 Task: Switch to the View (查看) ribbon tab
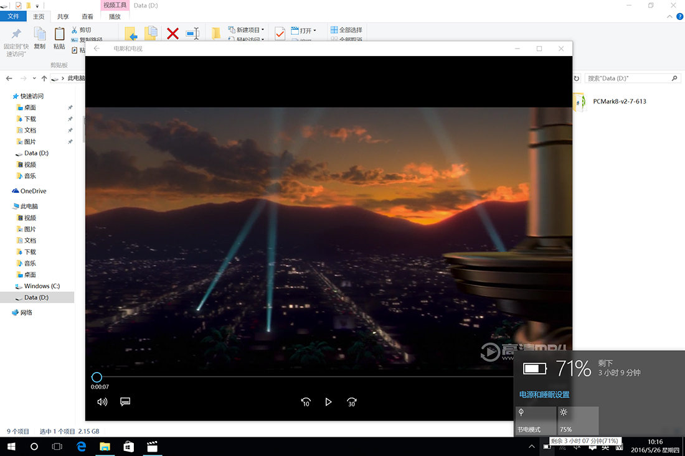pyautogui.click(x=87, y=17)
